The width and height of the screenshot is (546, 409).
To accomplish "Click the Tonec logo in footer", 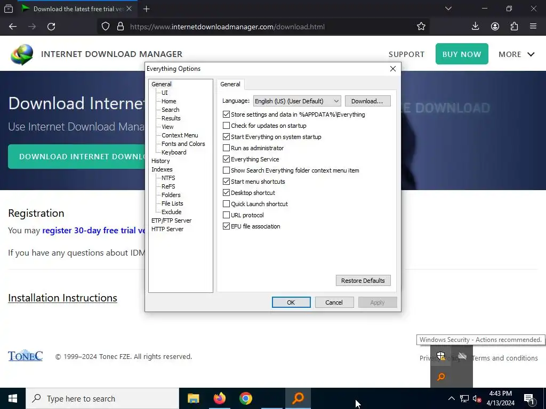I will [26, 355].
